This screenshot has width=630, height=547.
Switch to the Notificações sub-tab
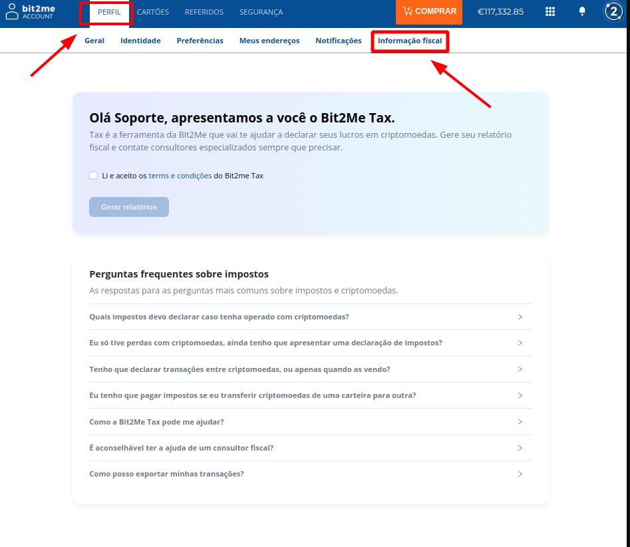tap(339, 41)
